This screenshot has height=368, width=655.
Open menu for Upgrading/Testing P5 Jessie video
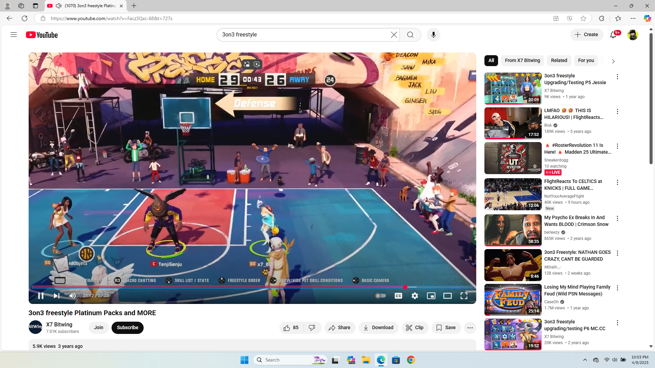pos(617,77)
